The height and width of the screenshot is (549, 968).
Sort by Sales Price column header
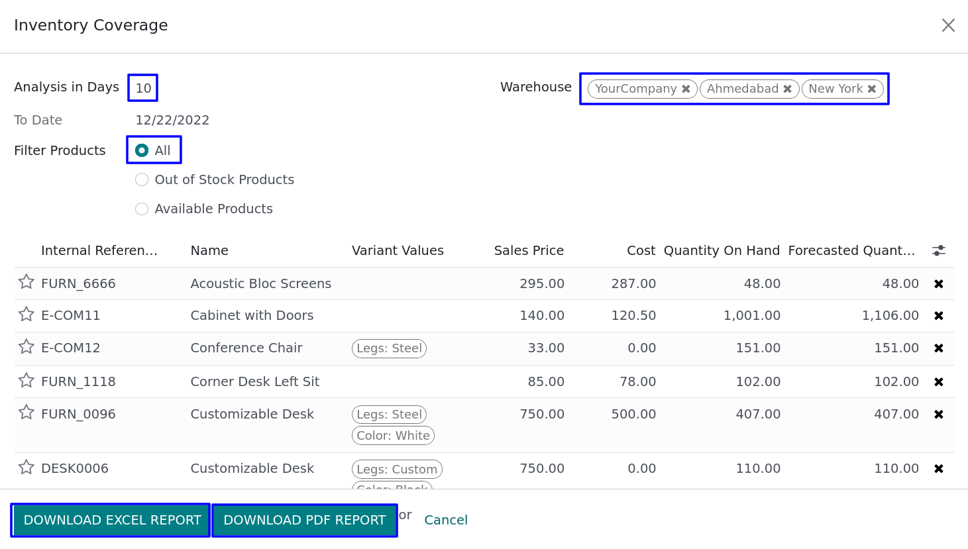point(529,250)
